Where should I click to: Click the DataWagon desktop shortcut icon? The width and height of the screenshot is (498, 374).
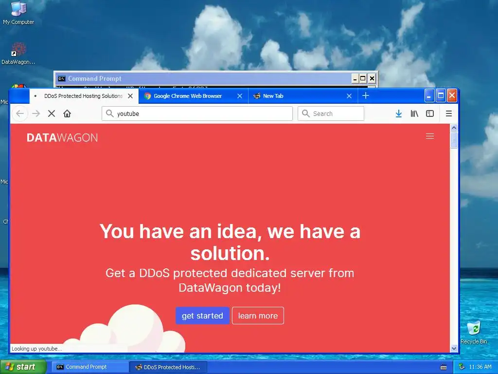coord(18,54)
